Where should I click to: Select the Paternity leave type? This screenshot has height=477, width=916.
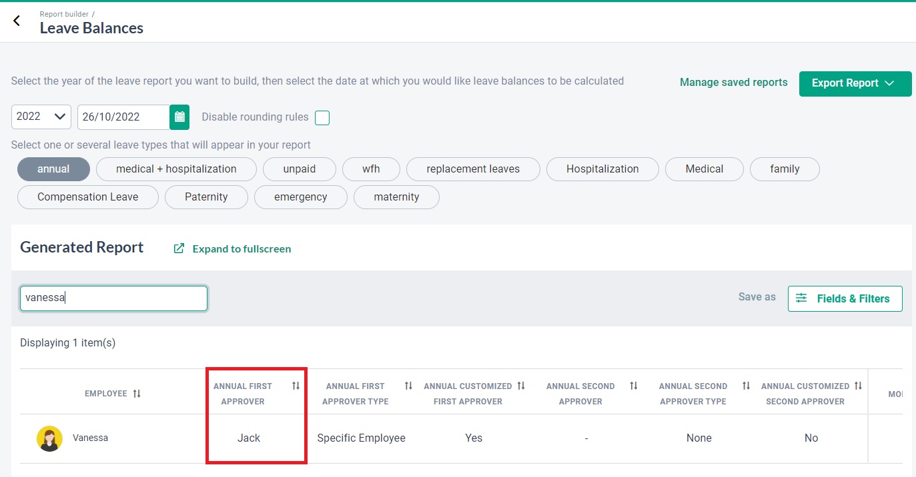(206, 197)
